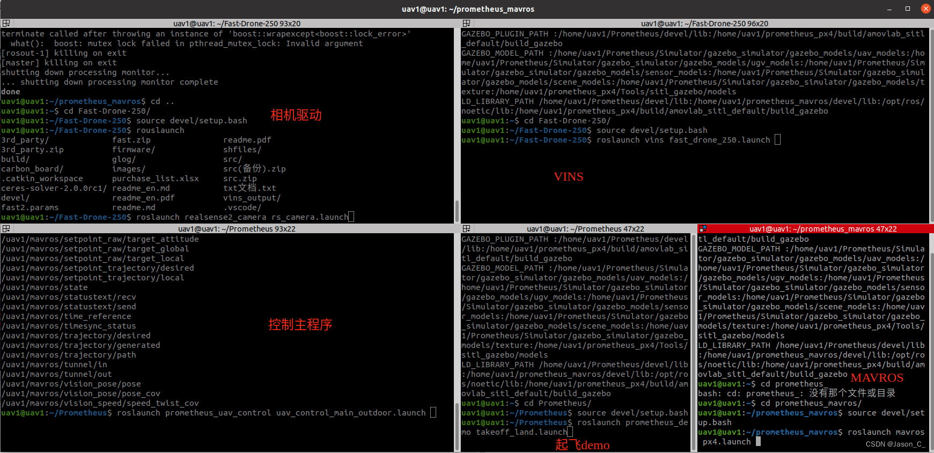Click the fast2.params entry
934x453 pixels.
[30, 207]
